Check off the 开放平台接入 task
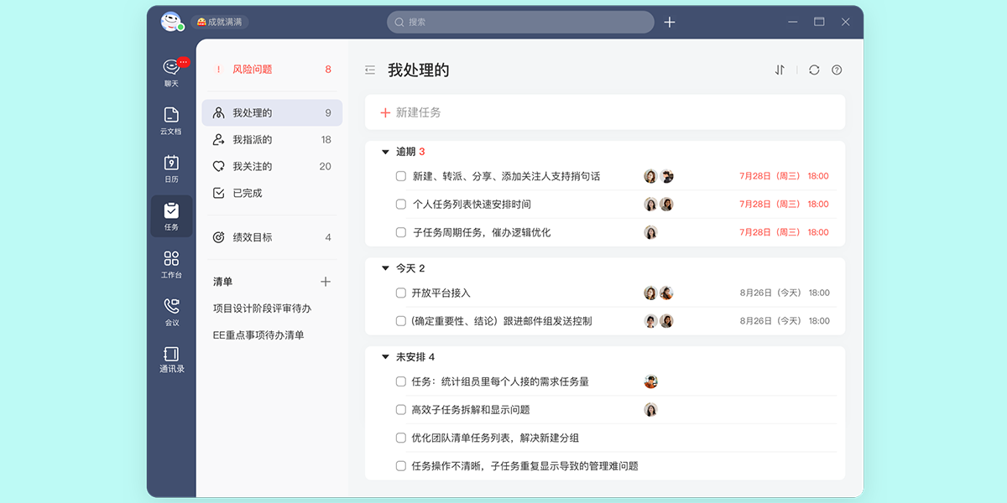This screenshot has height=503, width=1007. pyautogui.click(x=400, y=293)
